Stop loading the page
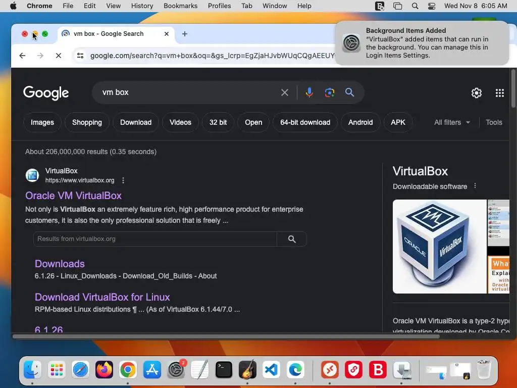The image size is (517, 388). (59, 56)
